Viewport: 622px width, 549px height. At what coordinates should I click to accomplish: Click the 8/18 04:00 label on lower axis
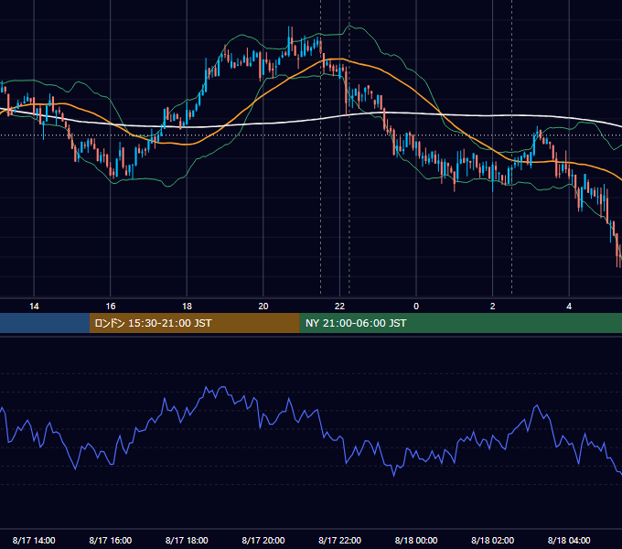pyautogui.click(x=569, y=540)
